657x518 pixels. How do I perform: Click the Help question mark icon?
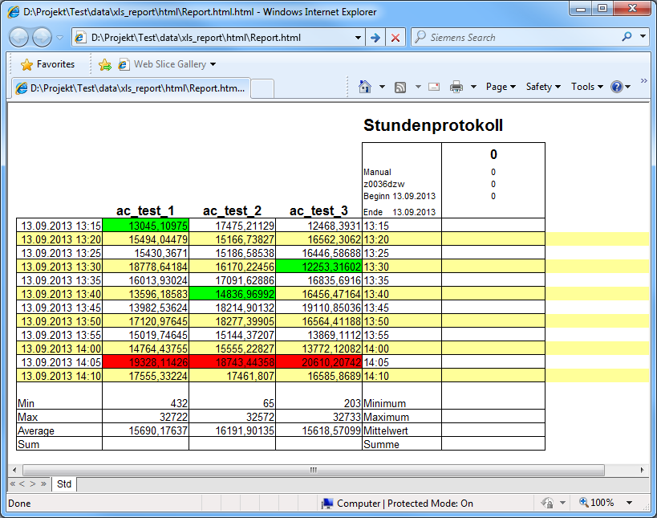point(616,87)
